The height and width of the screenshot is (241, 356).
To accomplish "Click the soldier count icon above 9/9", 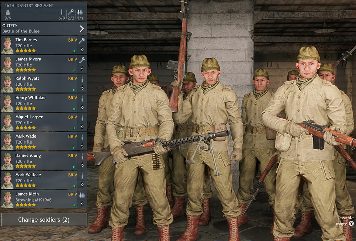I will 8,12.
